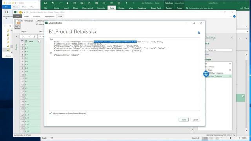This screenshot has height=141, width=251.
Task: Click the Share icon in Excel ribbon
Action: coord(242,8)
